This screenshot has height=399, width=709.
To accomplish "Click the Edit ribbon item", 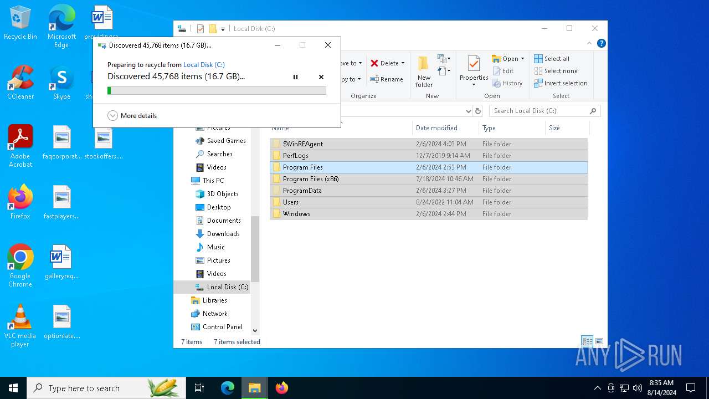I will point(503,71).
